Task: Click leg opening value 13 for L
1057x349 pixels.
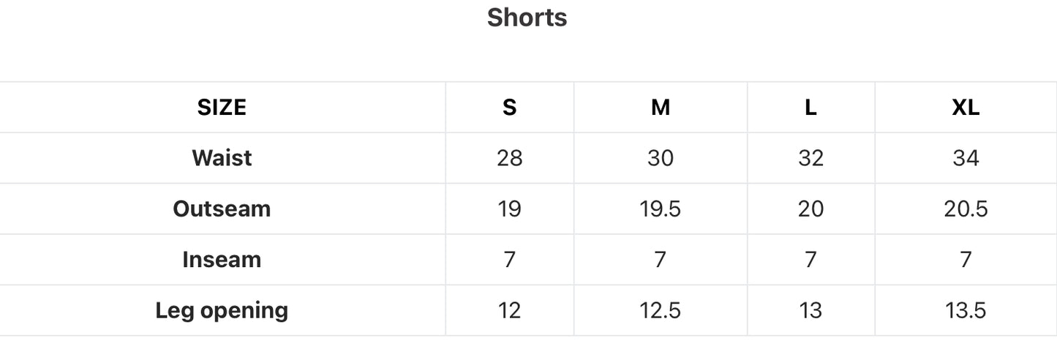Action: (810, 310)
